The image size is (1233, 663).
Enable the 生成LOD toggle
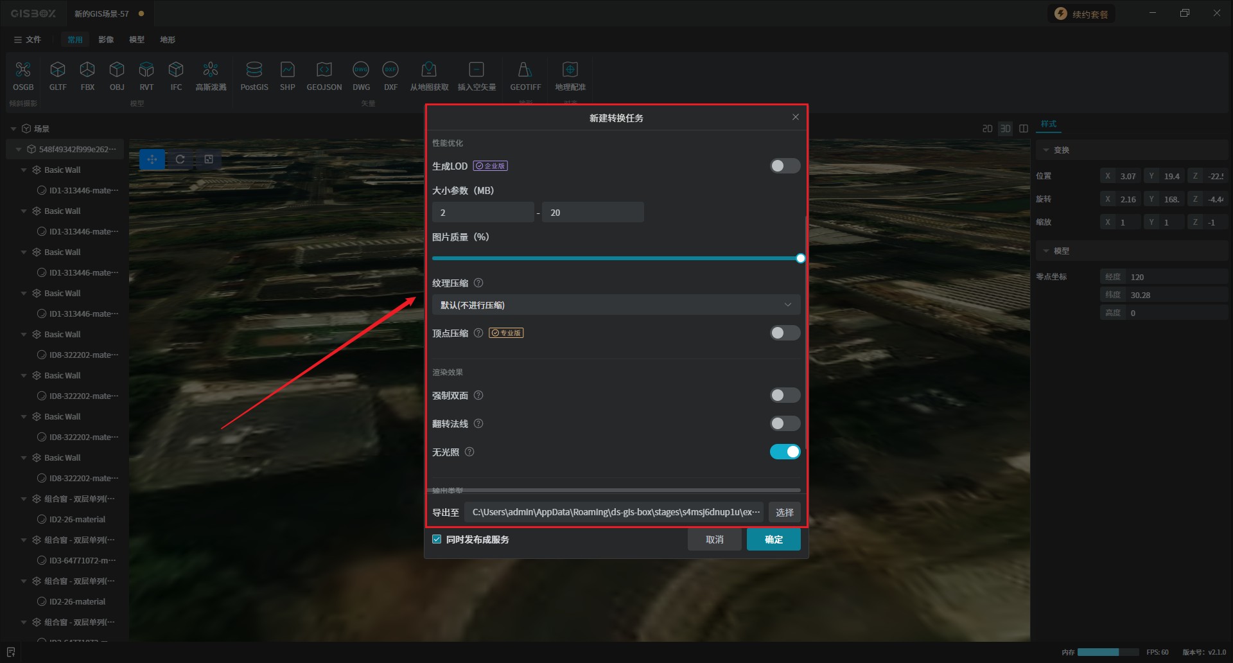785,166
